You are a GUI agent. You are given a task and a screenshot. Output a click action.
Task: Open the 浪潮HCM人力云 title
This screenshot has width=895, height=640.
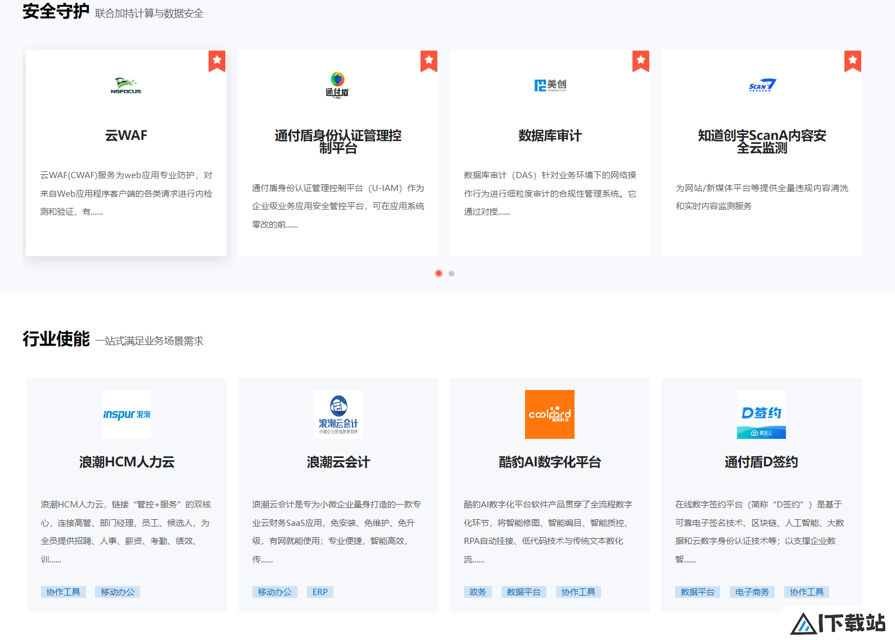tap(126, 462)
